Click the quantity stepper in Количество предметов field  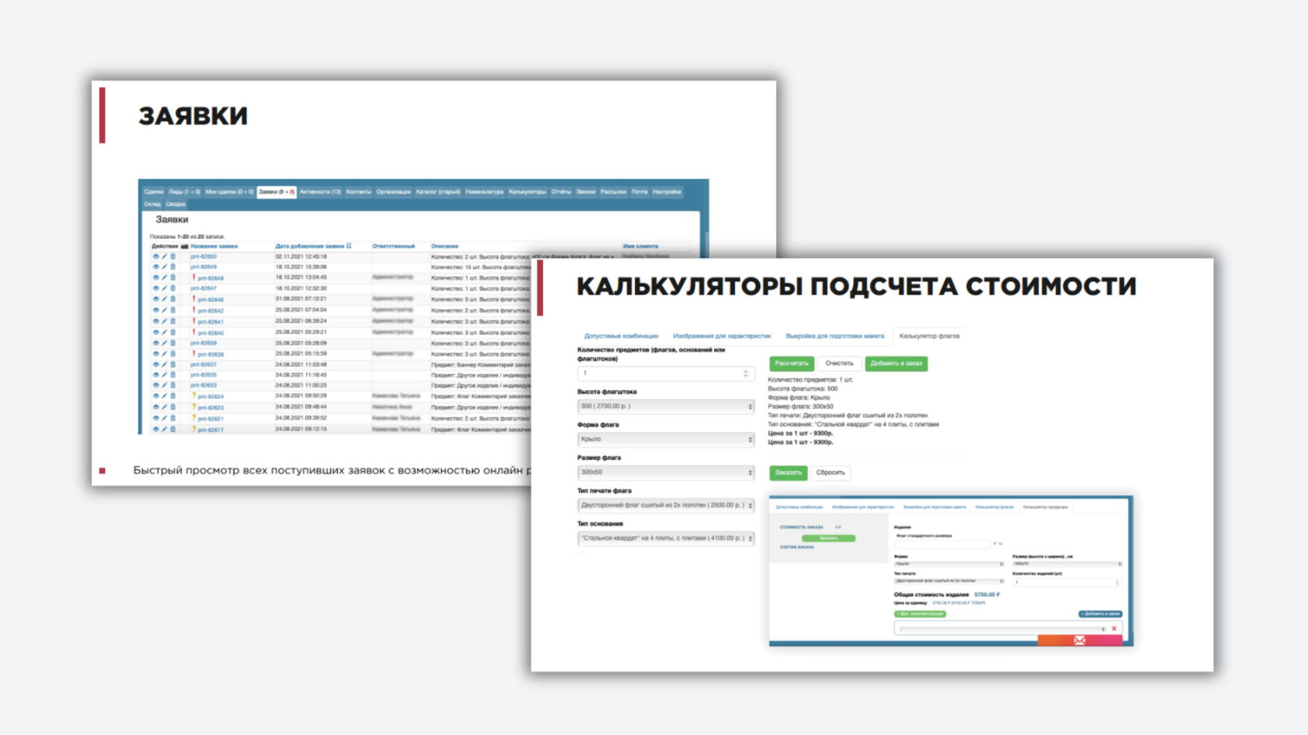(x=745, y=374)
